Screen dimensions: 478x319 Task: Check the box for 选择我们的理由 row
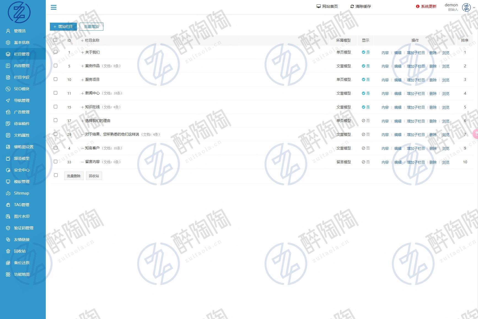[x=55, y=120]
